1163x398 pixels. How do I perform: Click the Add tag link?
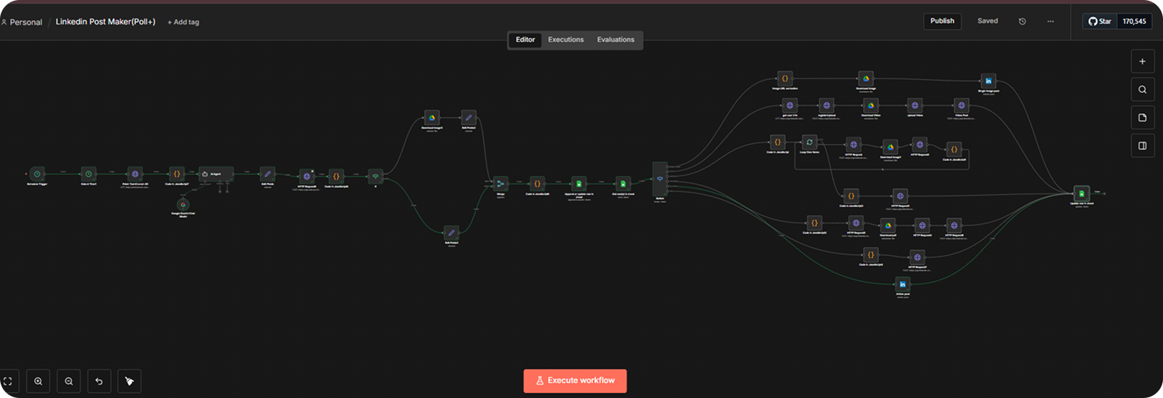pyautogui.click(x=183, y=23)
